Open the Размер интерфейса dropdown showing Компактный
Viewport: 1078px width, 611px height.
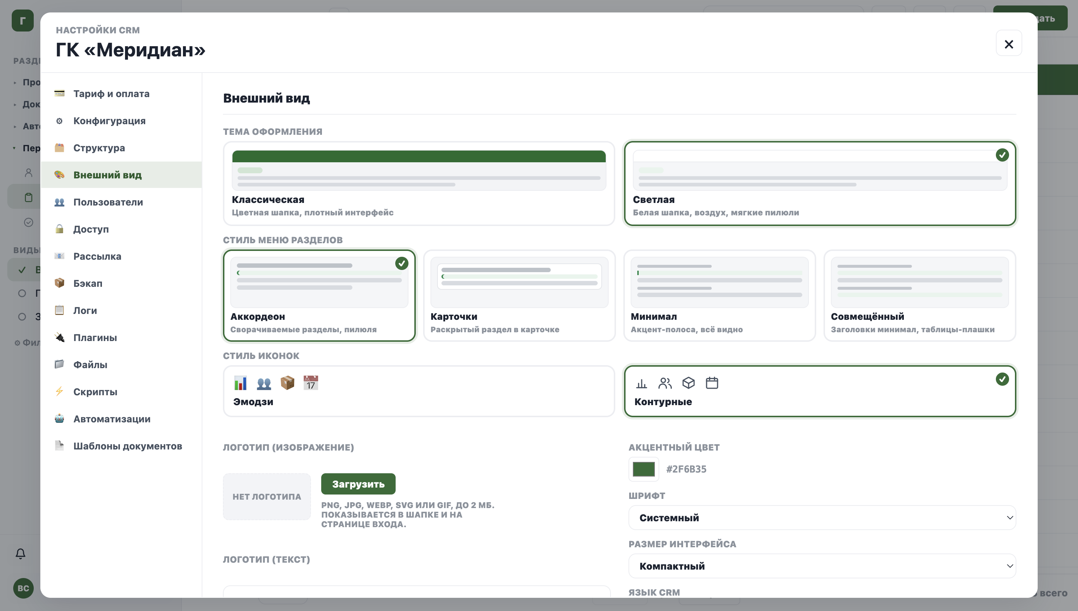pos(822,566)
